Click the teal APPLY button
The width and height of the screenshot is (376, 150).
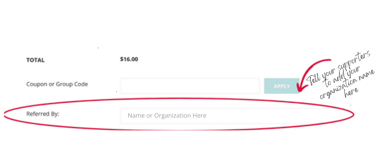pyautogui.click(x=282, y=86)
